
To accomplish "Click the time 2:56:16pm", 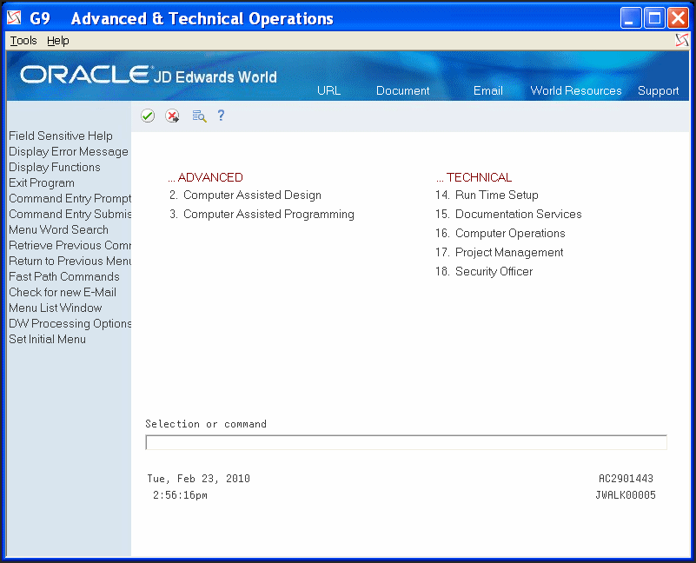I will click(x=180, y=495).
